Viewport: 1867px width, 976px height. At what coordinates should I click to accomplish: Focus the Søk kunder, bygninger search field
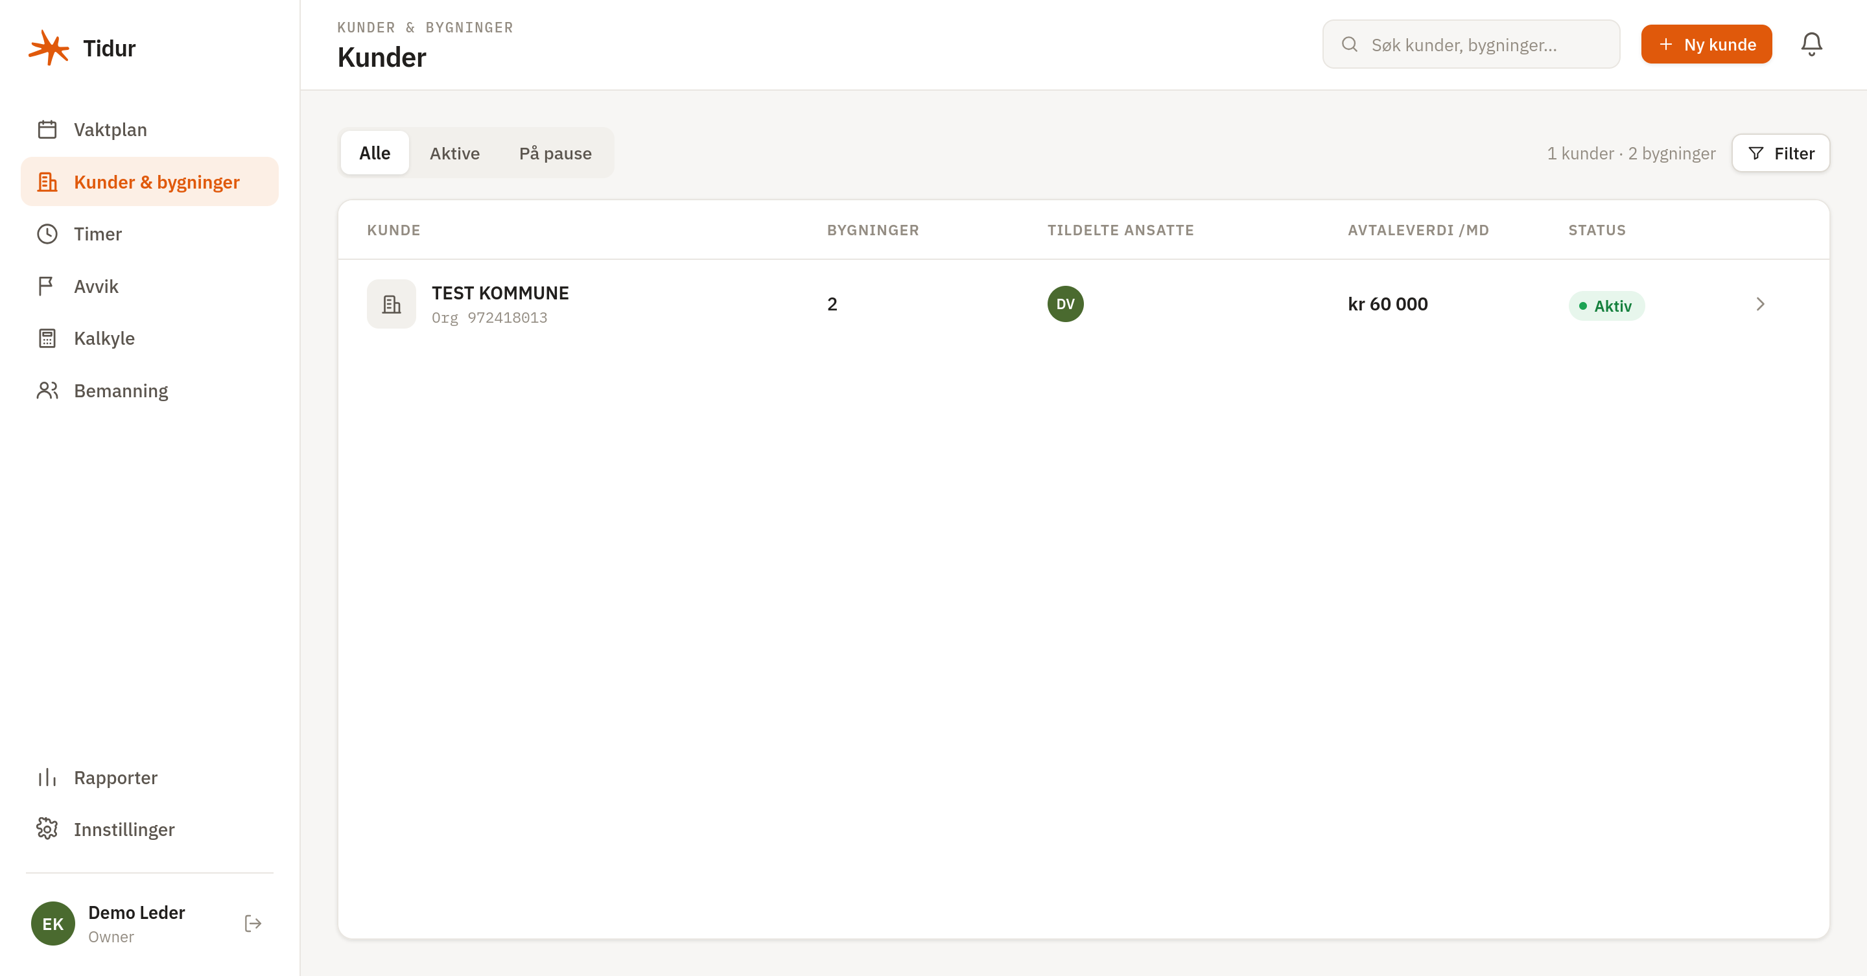coord(1470,44)
